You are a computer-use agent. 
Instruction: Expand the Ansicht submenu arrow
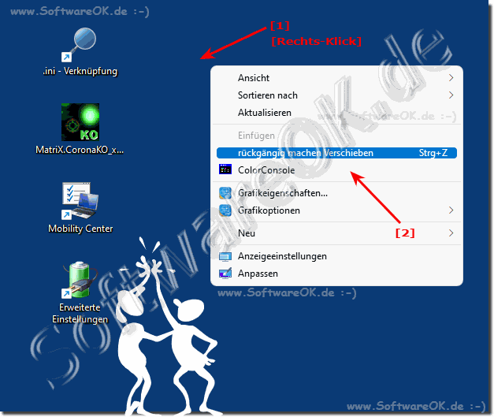pyautogui.click(x=451, y=78)
